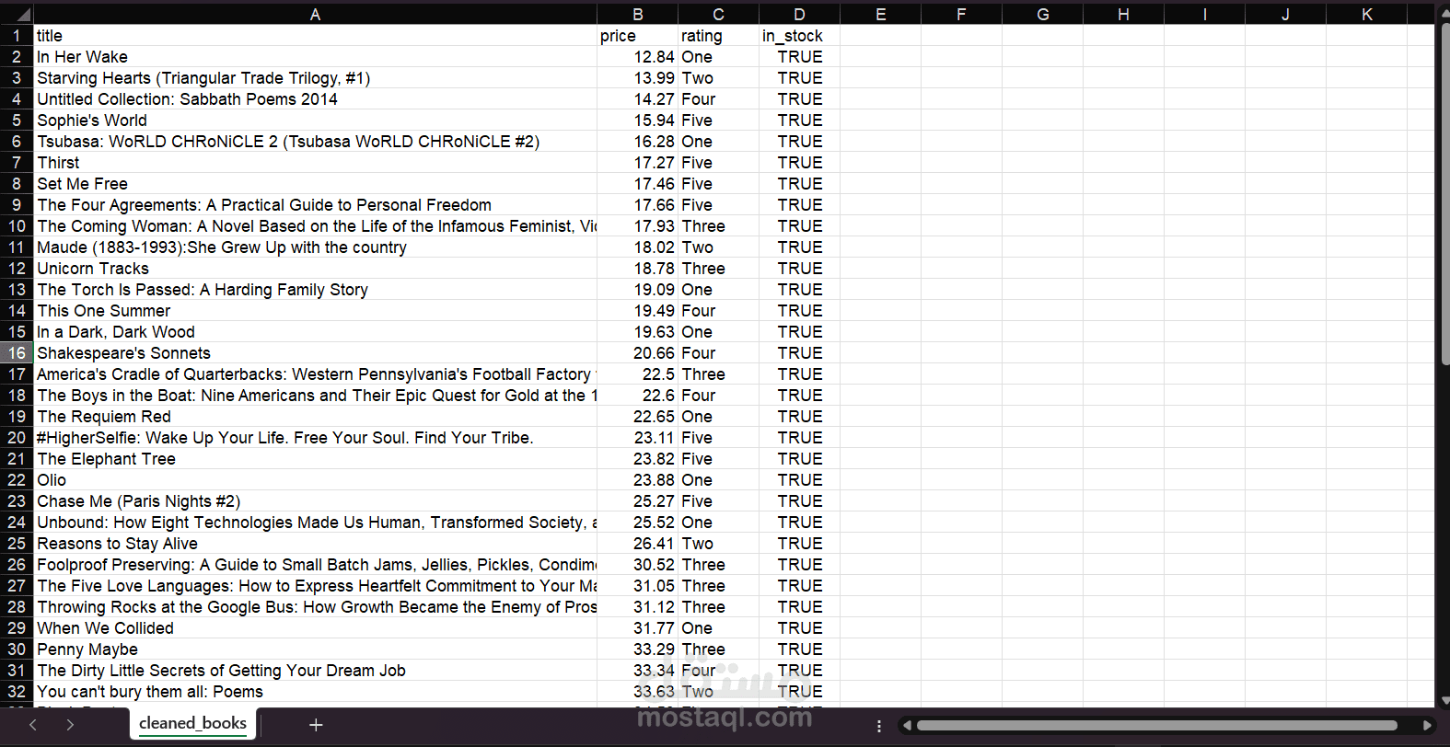Open sheet tab options dots
Screen dimensions: 1450x747
[879, 726]
